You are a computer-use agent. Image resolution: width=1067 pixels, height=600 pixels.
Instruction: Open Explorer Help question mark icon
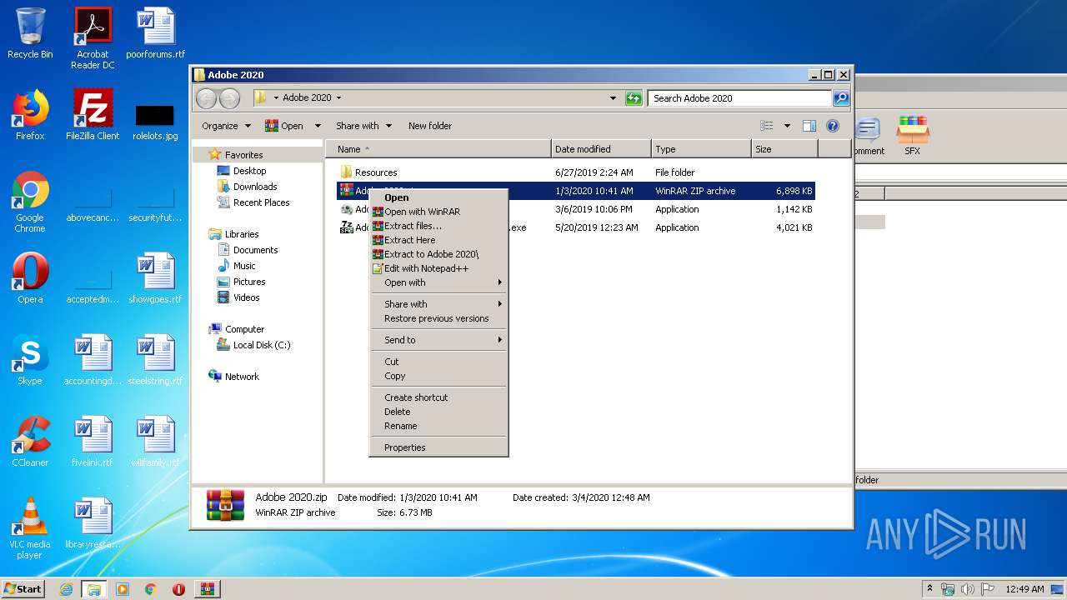coord(832,126)
